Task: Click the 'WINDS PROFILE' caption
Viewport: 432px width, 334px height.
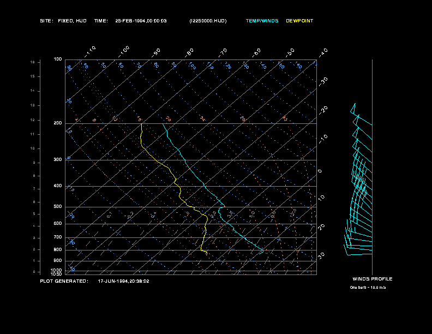Action: (x=373, y=279)
